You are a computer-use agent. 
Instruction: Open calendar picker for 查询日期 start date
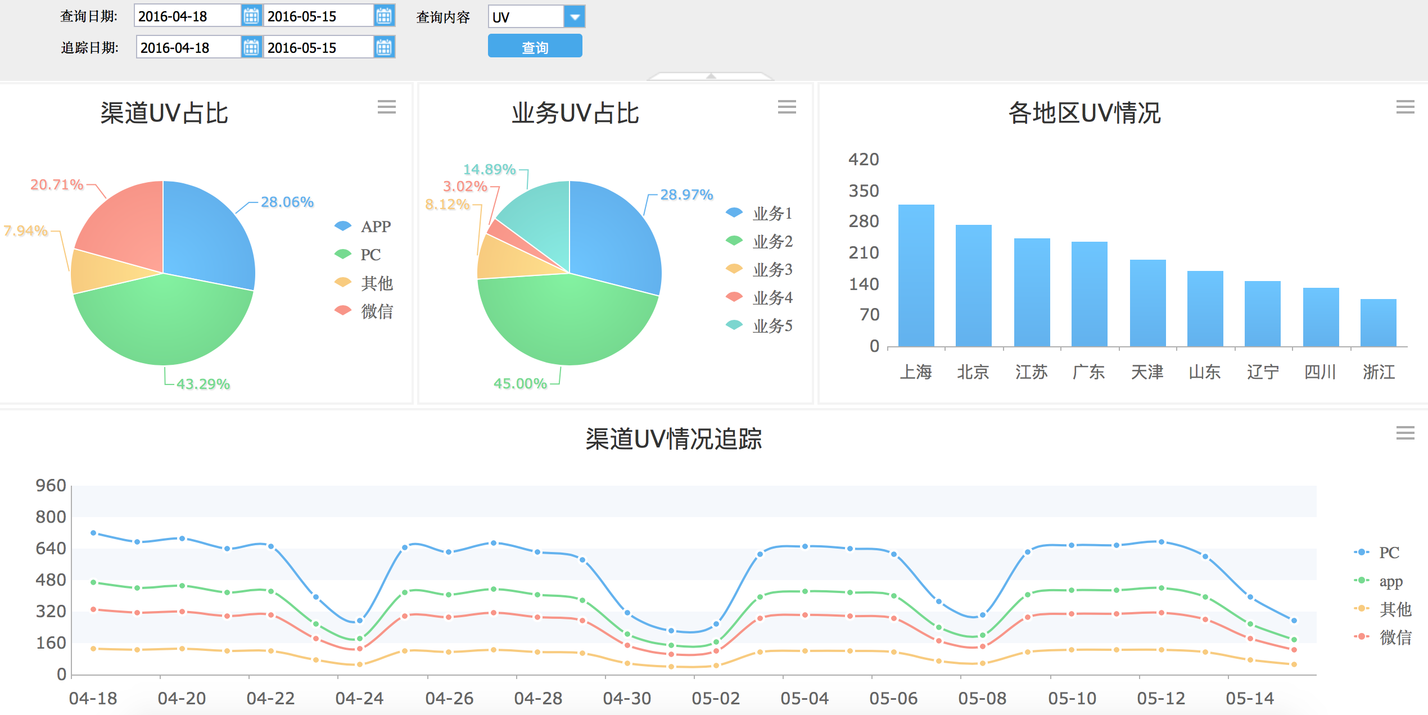tap(252, 16)
